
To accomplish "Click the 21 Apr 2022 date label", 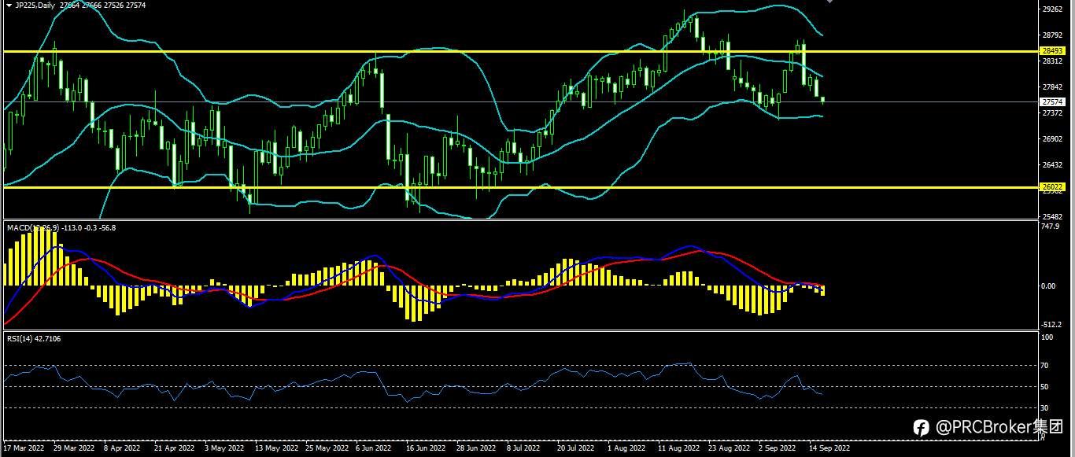I will [175, 448].
